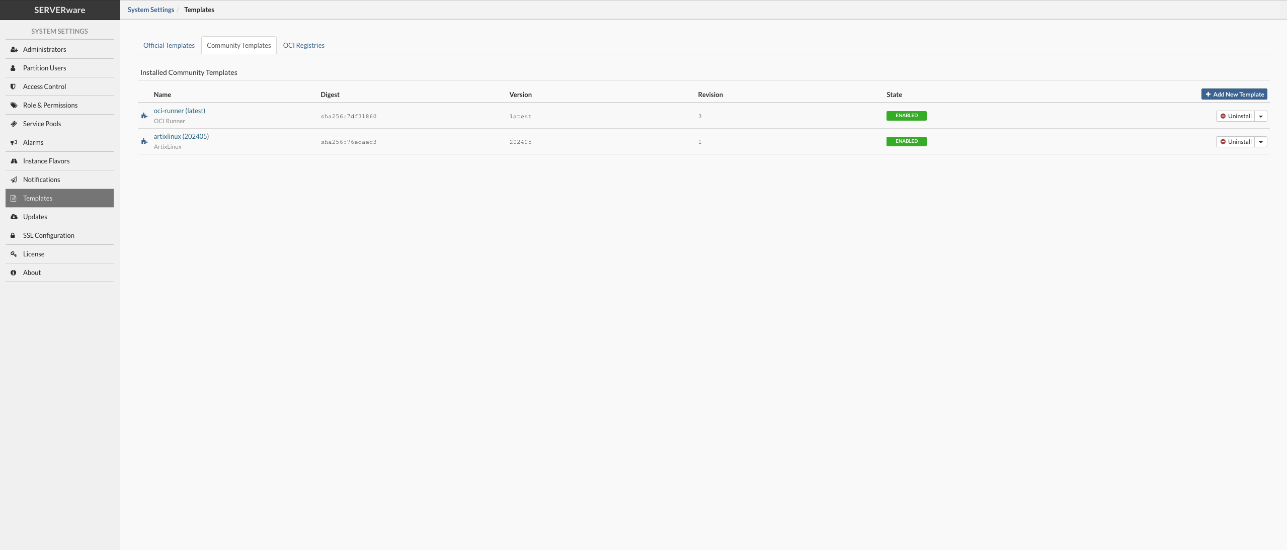The image size is (1287, 550).
Task: Go to the License page
Action: pyautogui.click(x=59, y=254)
